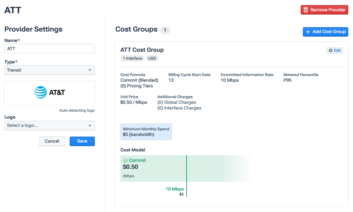Viewport: 353px width, 212px height.
Task: Click the USD badge on ATT Cost Group
Action: pos(152,58)
